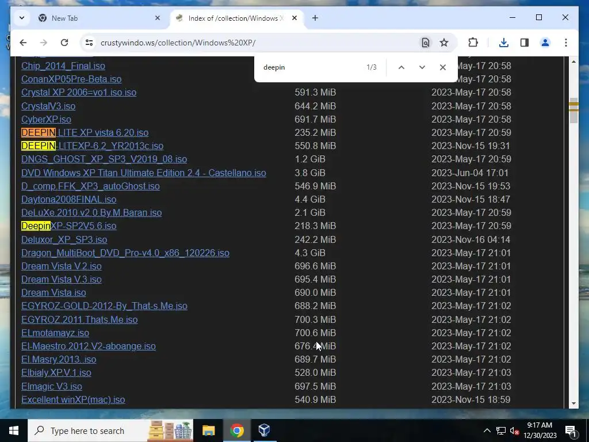Open VirtualBox from the taskbar
The width and height of the screenshot is (589, 442).
point(264,430)
